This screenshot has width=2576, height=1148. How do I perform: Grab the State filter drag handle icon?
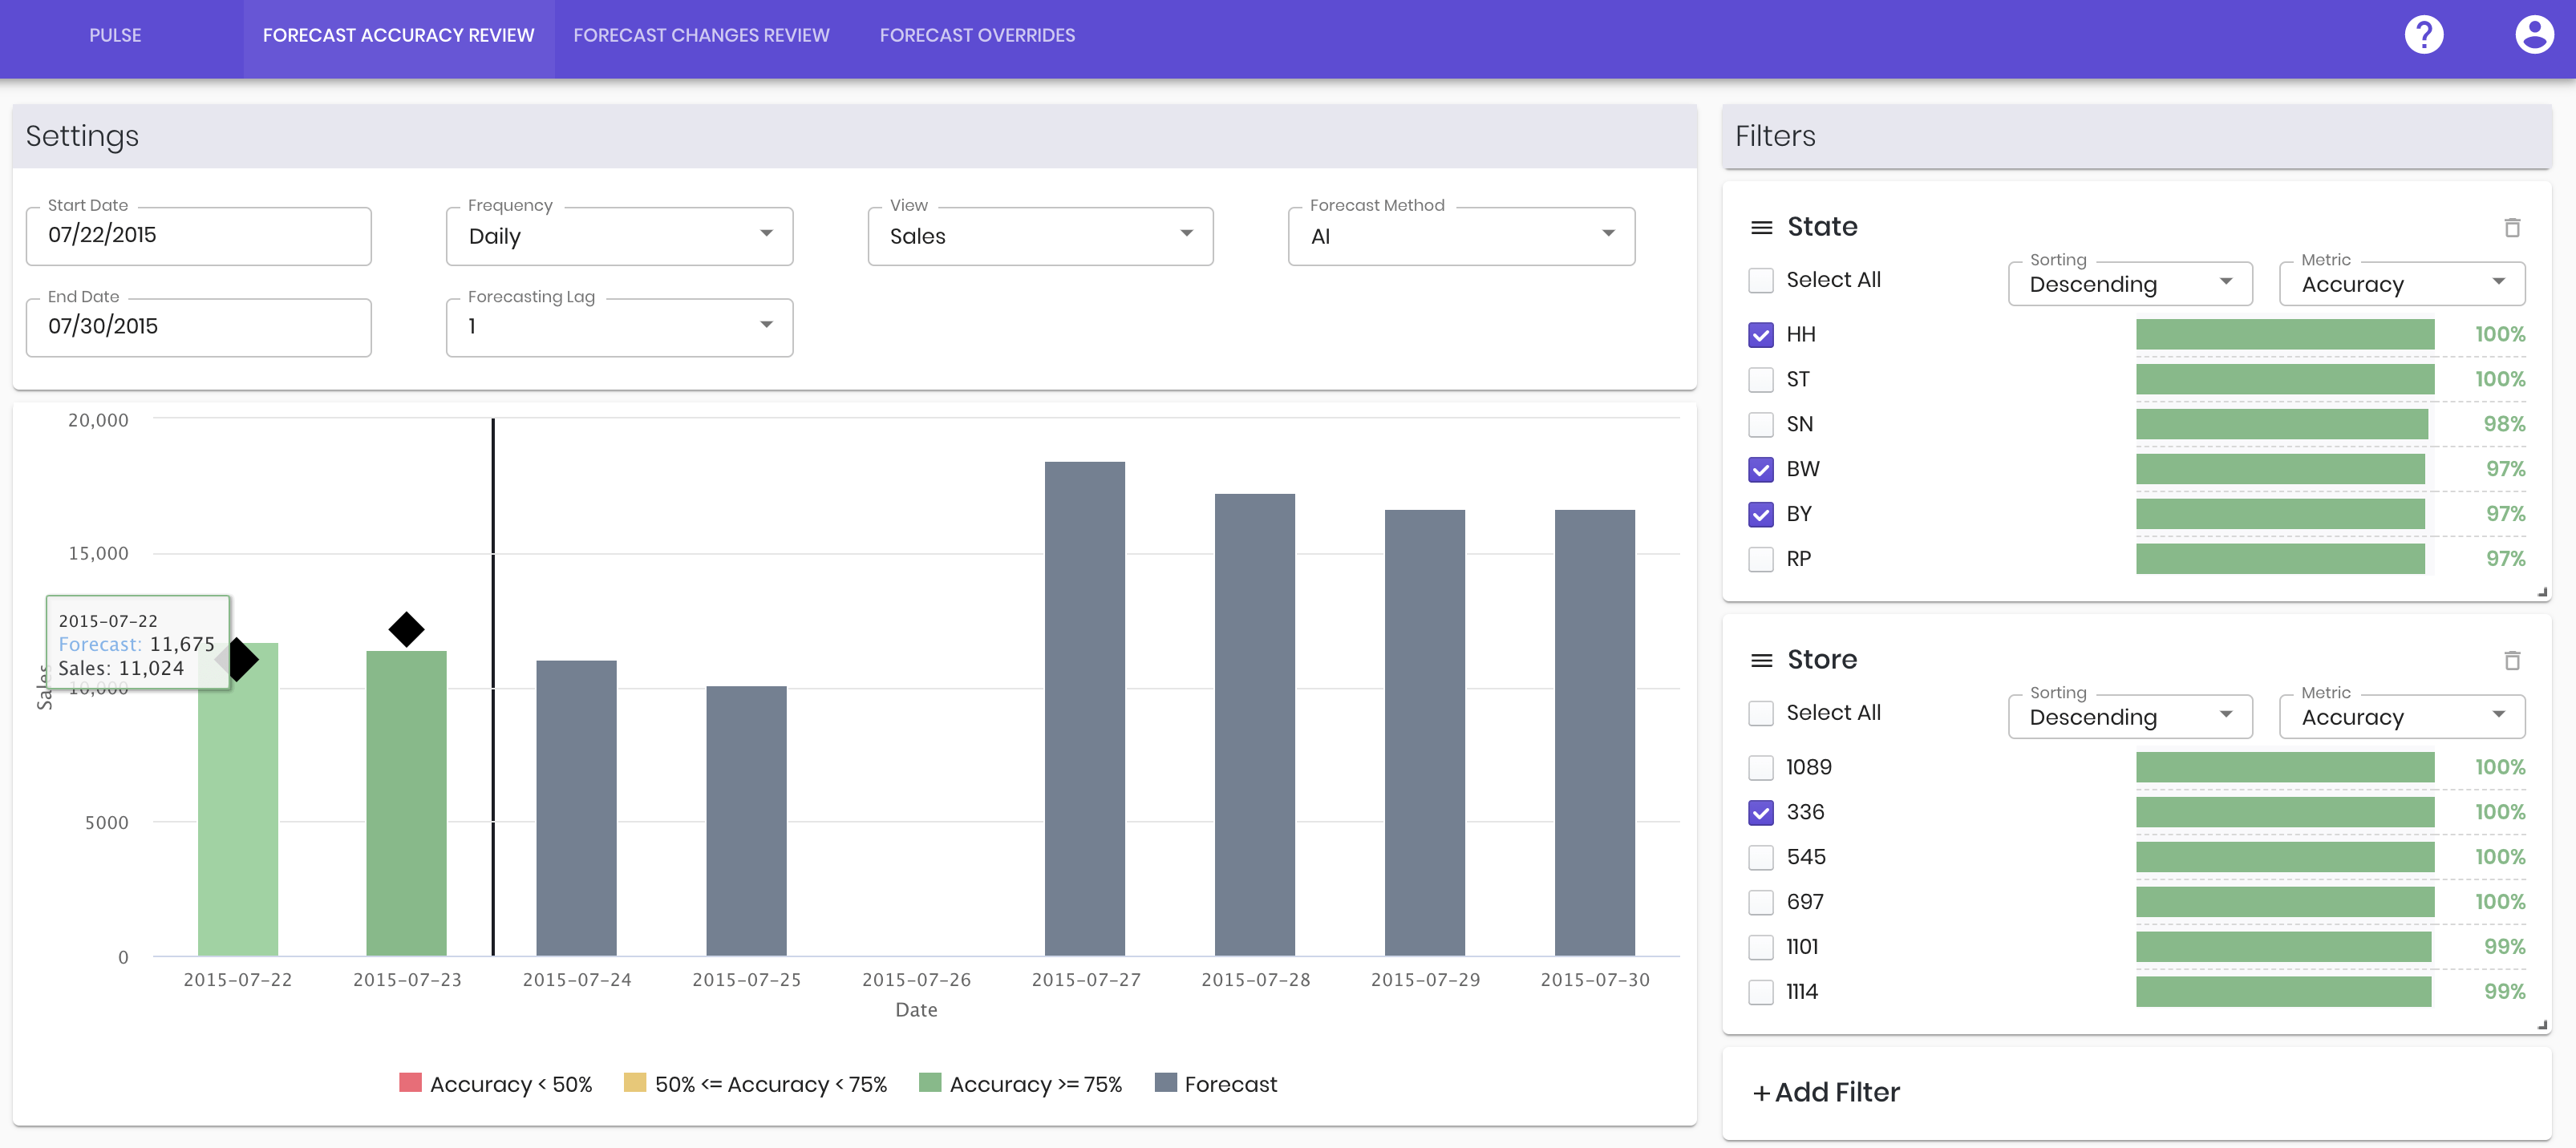click(x=1761, y=228)
